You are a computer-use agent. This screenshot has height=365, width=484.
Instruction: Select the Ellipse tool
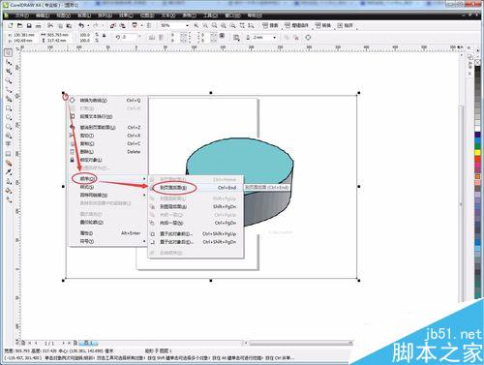click(9, 117)
